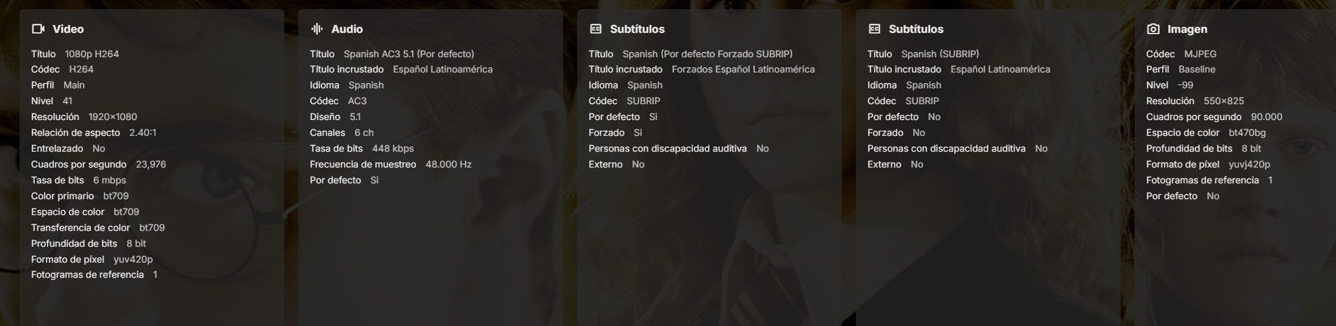
Task: Click the camera icon next to Imagen
Action: (x=1153, y=29)
